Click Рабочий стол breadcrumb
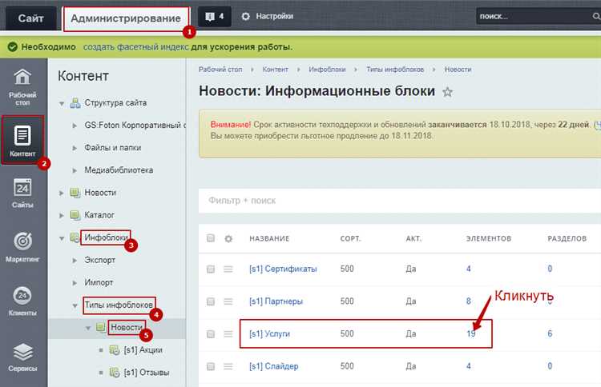 pyautogui.click(x=220, y=70)
